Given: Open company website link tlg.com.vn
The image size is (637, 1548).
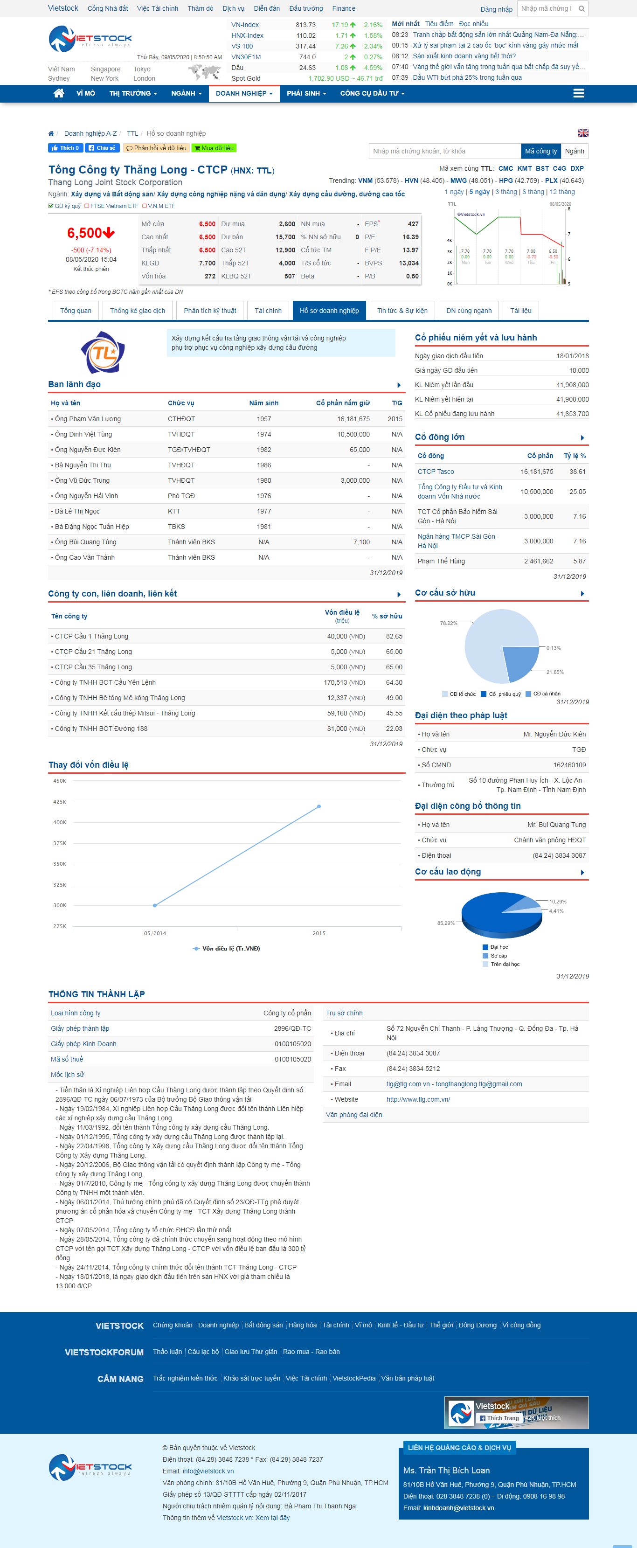Looking at the screenshot, I should point(418,1099).
